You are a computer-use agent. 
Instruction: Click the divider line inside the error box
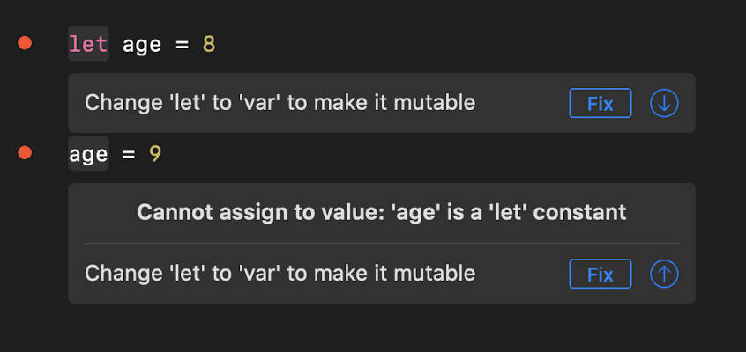pyautogui.click(x=381, y=243)
